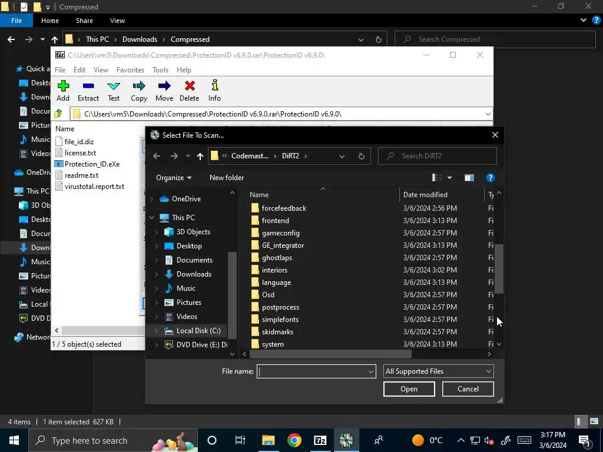Cancel the file selection dialog

point(468,389)
